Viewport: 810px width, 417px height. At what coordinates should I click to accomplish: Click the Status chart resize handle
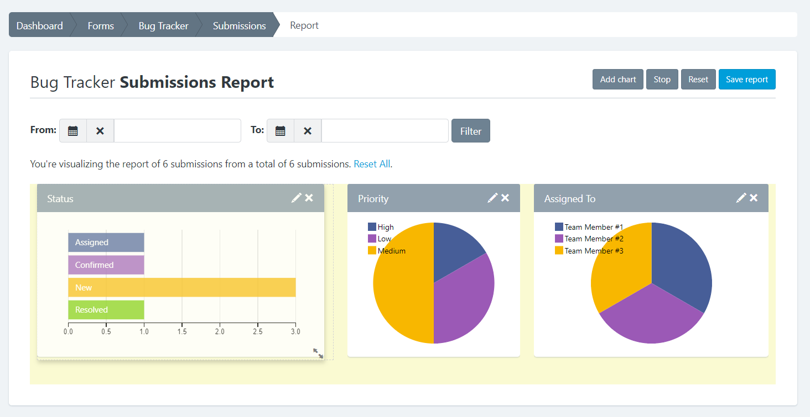(x=318, y=353)
